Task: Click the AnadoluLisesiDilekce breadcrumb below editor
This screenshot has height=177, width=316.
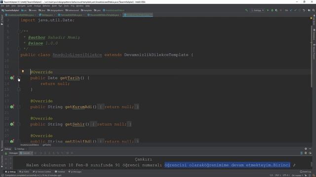Action: [30, 145]
